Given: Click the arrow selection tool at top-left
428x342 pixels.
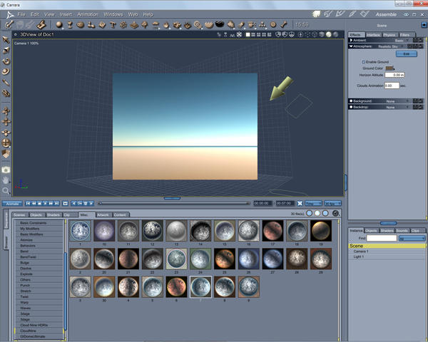Looking at the screenshot, I should pyautogui.click(x=6, y=39).
